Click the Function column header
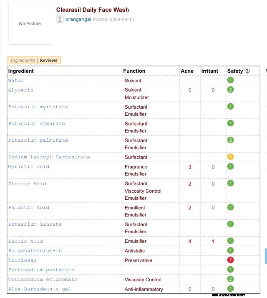The width and height of the screenshot is (267, 298). (x=134, y=71)
